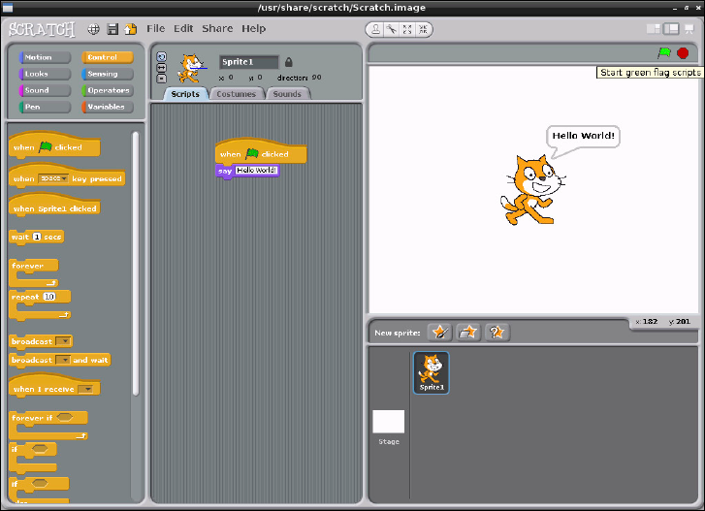The image size is (705, 511).
Task: Select the Grow sprite tool
Action: click(x=407, y=29)
